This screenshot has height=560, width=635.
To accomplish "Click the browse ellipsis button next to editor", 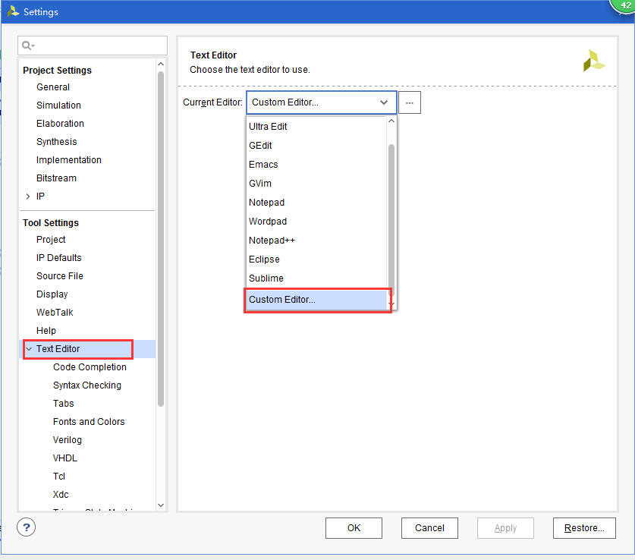I will coord(410,102).
